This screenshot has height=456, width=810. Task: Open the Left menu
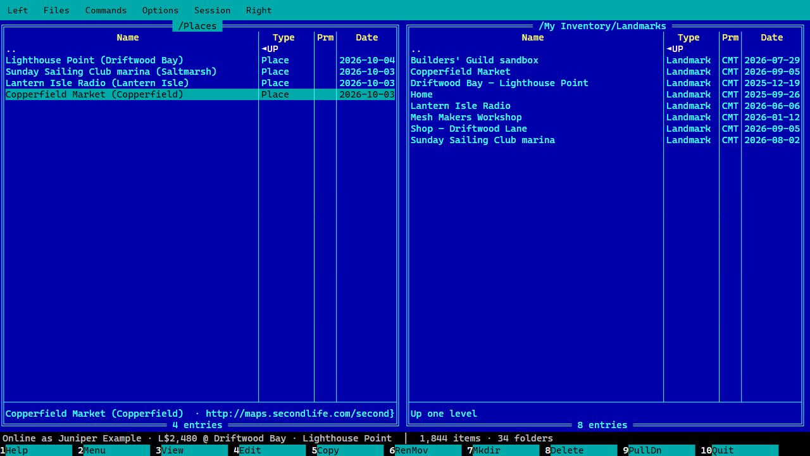click(x=18, y=10)
